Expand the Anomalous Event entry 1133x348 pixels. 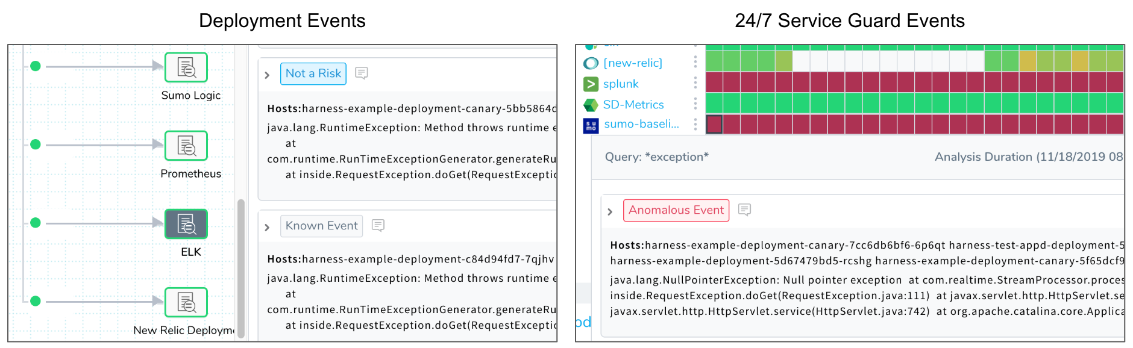[x=610, y=212]
